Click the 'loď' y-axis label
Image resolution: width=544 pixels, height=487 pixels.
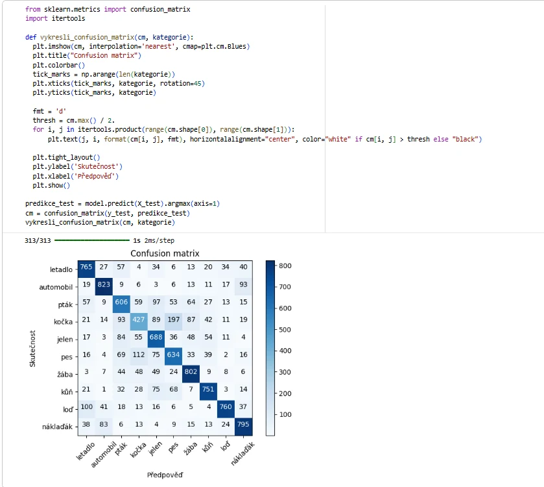click(x=68, y=410)
